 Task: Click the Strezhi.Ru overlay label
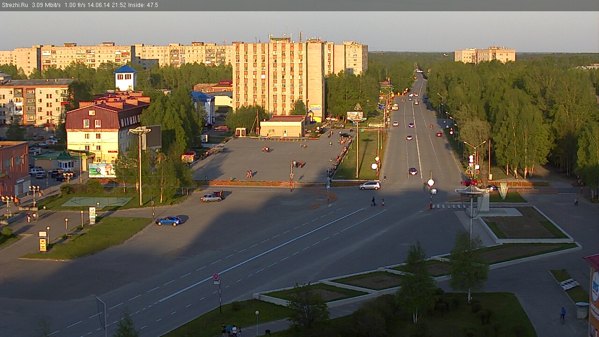tap(15, 5)
